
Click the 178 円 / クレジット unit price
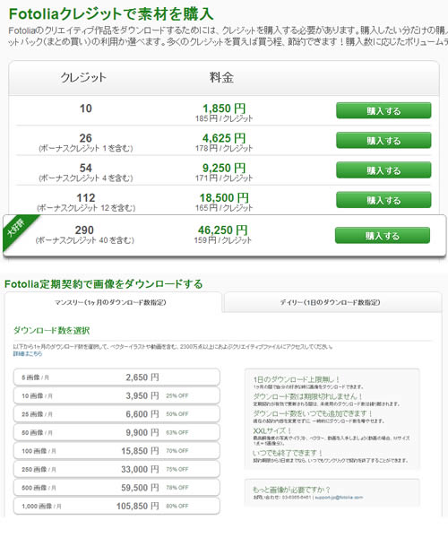coord(224,148)
